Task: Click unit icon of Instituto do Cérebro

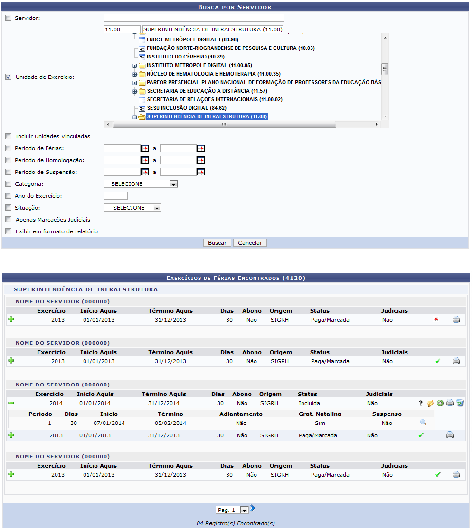Action: click(x=142, y=57)
